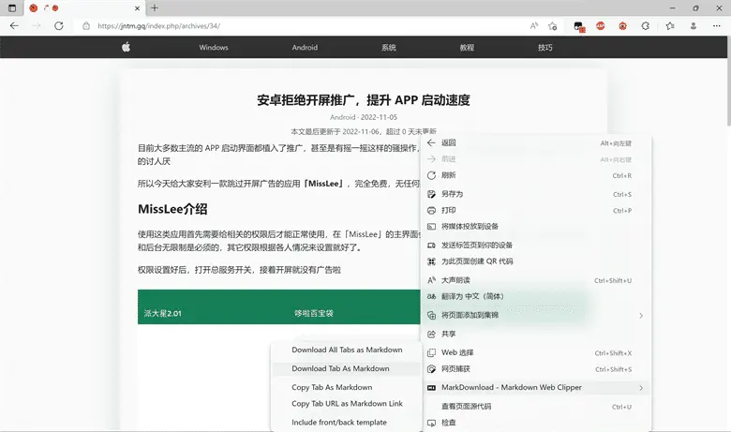Open the Edge settings three-dot menu
The width and height of the screenshot is (731, 432).
pos(716,26)
